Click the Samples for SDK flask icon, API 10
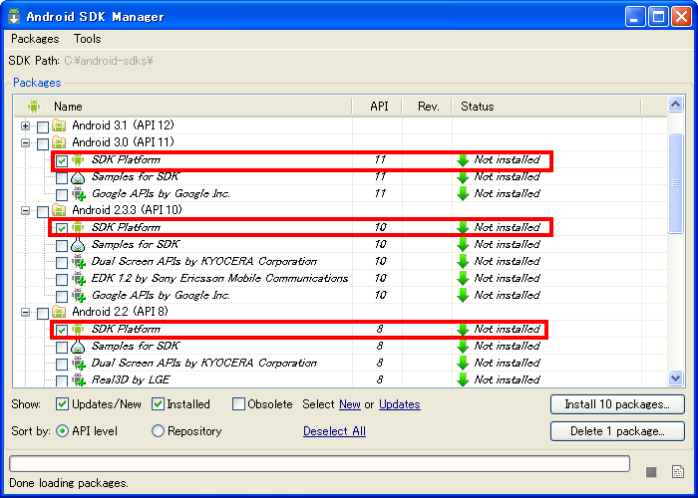The image size is (698, 498). 78,245
